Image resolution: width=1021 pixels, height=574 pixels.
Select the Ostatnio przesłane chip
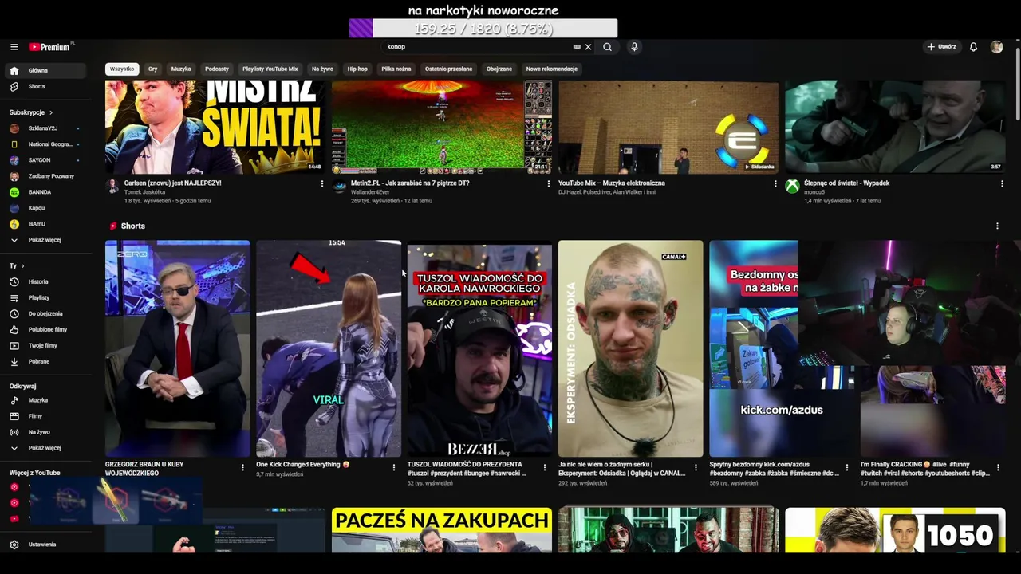point(448,69)
